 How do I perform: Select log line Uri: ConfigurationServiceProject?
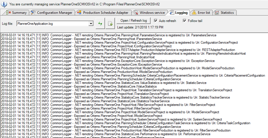coord(119,43)
